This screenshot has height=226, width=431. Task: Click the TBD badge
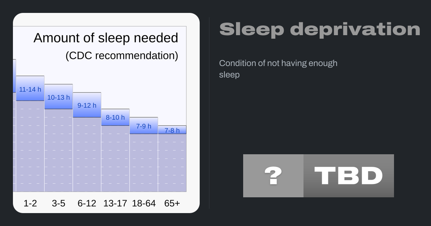point(348,176)
